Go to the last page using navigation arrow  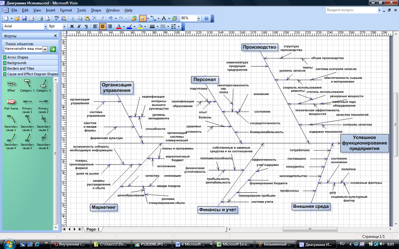[80, 229]
